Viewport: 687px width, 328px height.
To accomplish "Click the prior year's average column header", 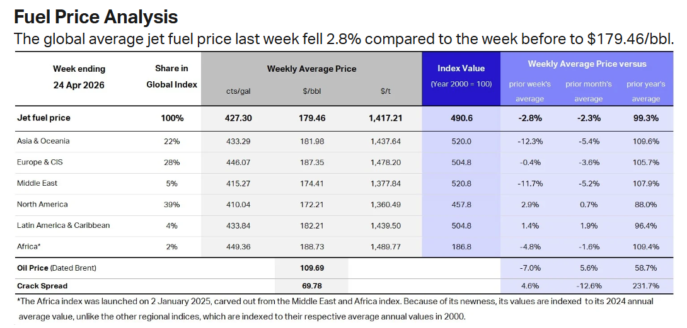I will 645,91.
